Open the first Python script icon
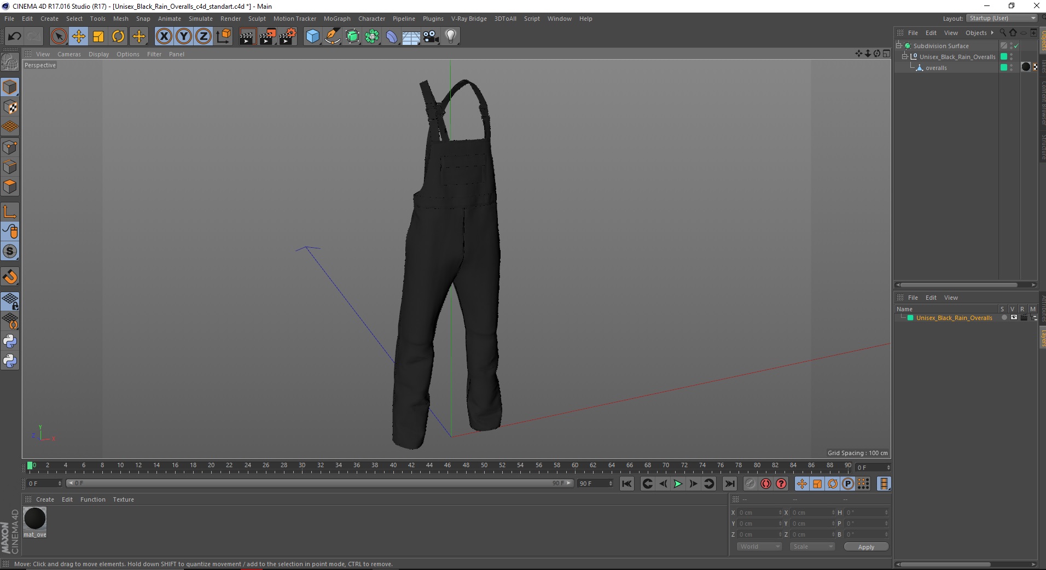Viewport: 1046px width, 570px height. [x=10, y=341]
